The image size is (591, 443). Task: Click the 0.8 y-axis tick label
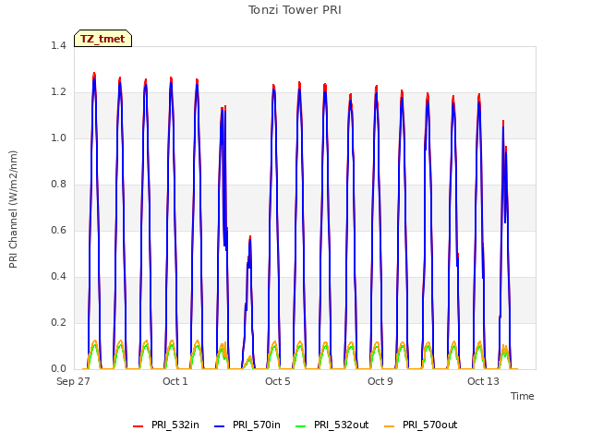click(x=58, y=185)
